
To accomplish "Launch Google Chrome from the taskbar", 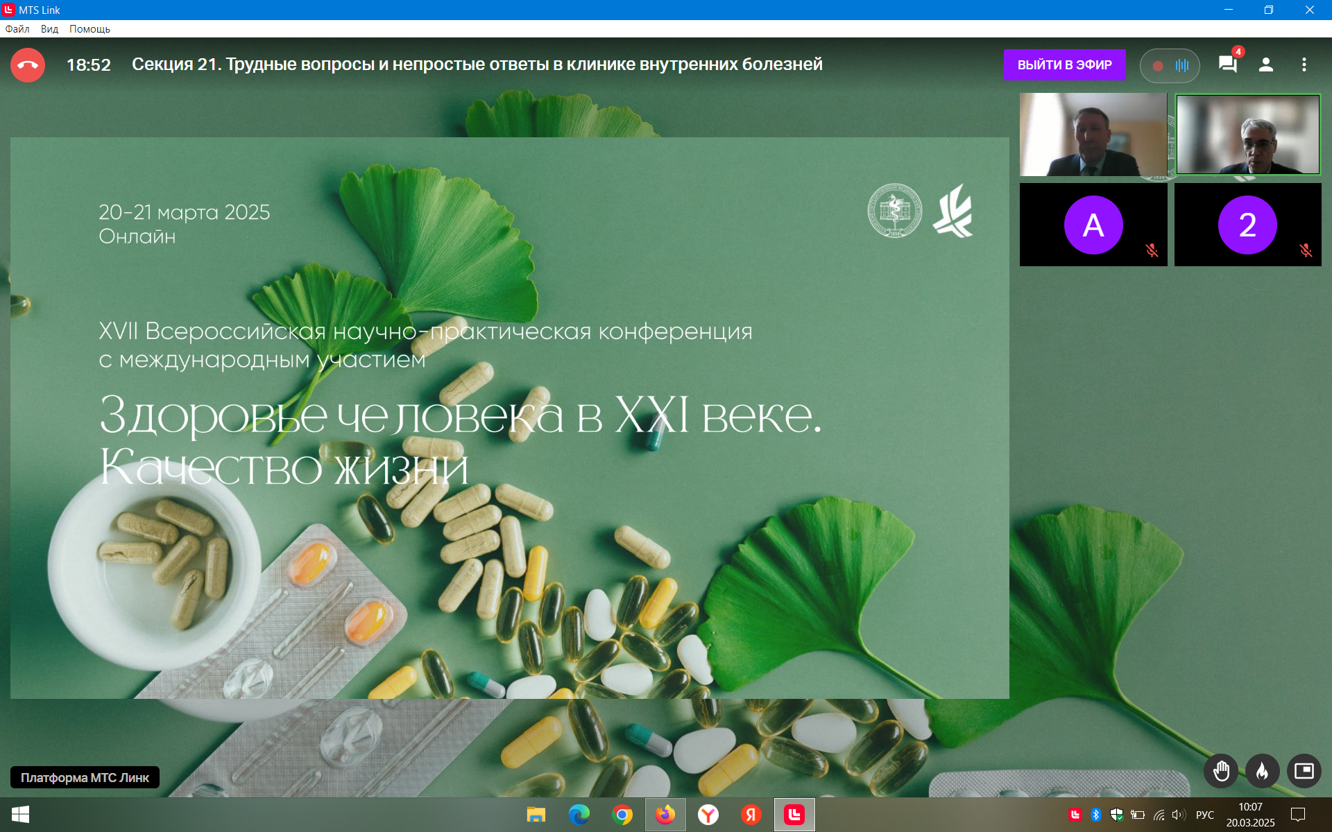I will [x=622, y=815].
